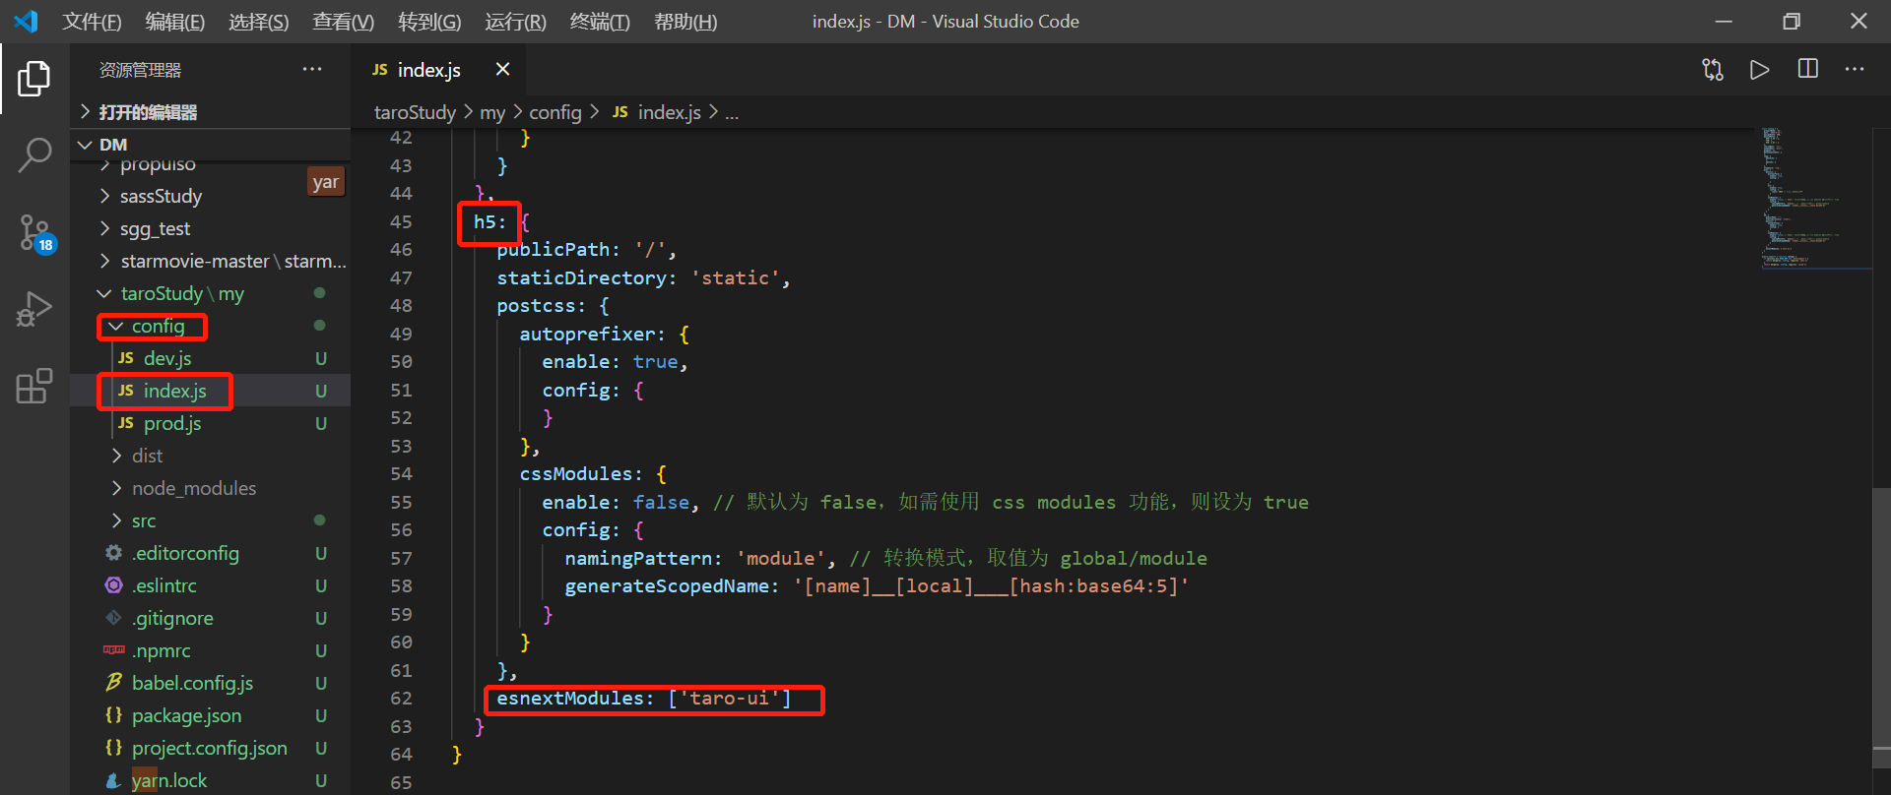This screenshot has height=795, width=1891.
Task: Select index.js in the file tree
Action: pyautogui.click(x=210, y=391)
